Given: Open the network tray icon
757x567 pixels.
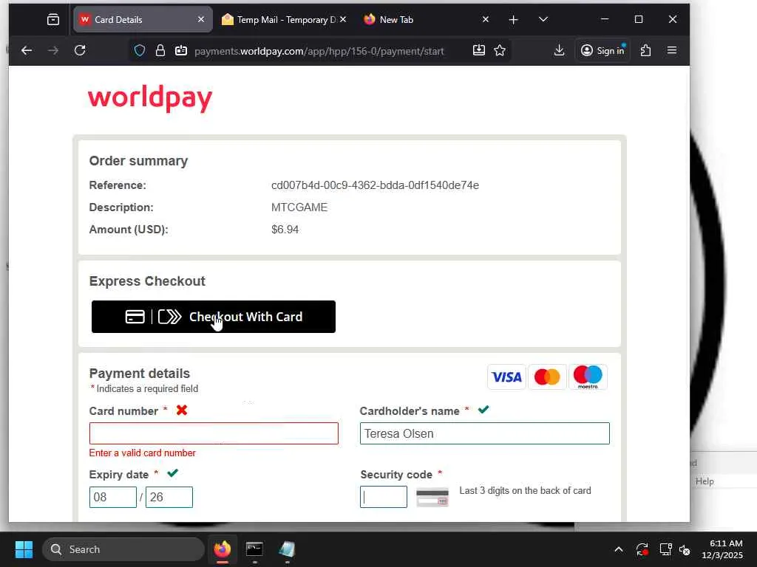Looking at the screenshot, I should click(666, 549).
